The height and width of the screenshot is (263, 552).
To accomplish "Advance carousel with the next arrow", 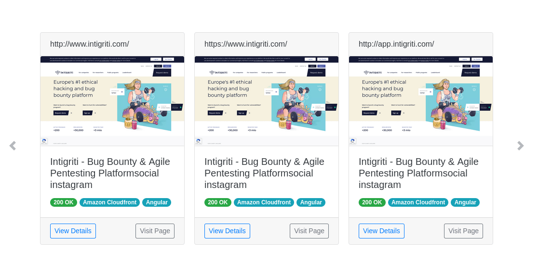I will (520, 146).
